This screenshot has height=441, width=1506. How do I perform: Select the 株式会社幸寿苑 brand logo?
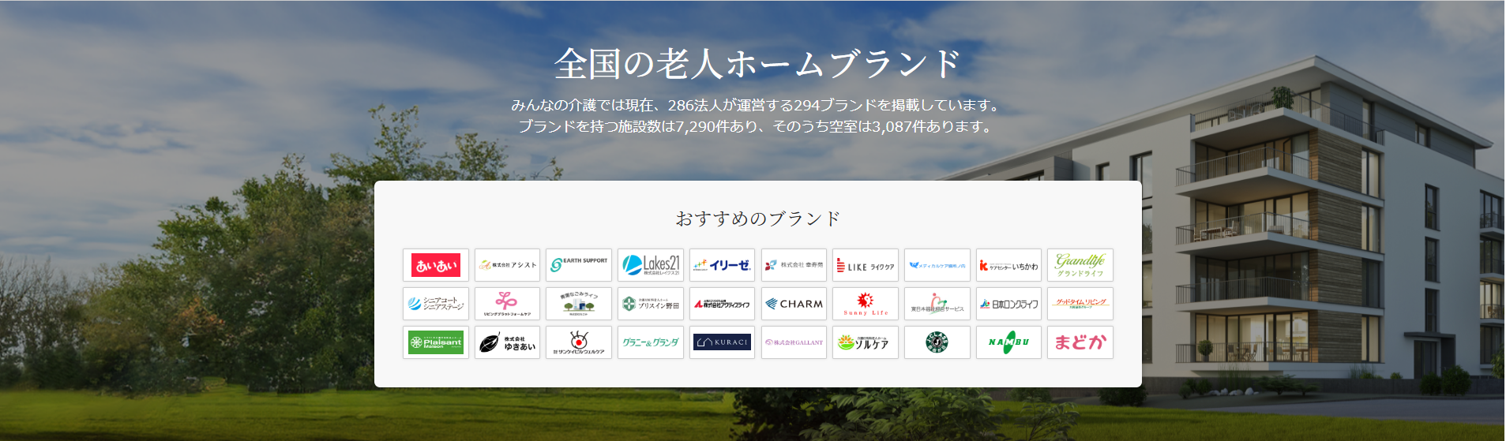(x=794, y=265)
